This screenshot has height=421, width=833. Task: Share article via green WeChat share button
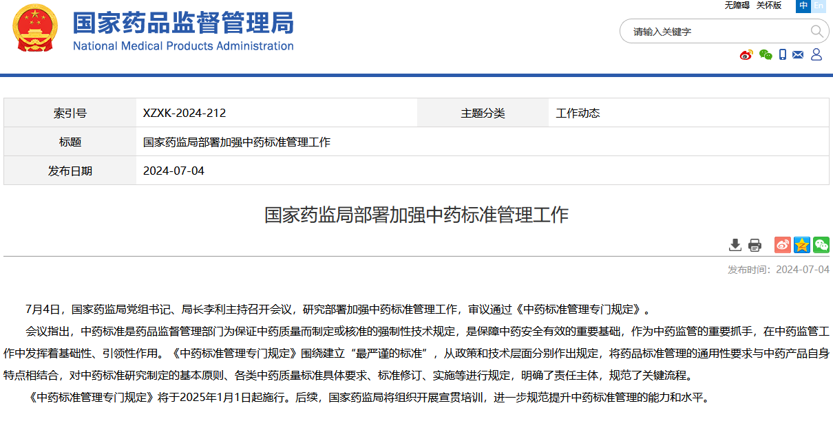821,245
